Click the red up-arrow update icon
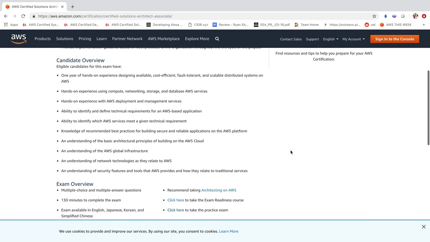The image size is (430, 242). [424, 16]
